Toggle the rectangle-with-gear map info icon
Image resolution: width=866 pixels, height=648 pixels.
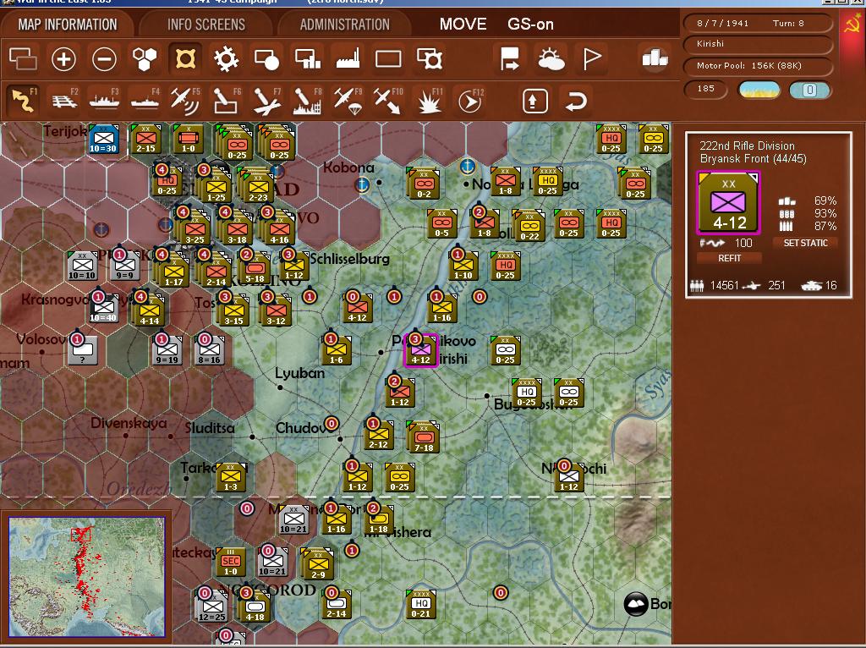(430, 58)
